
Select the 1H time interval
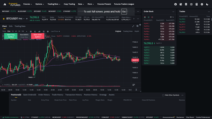point(13,31)
